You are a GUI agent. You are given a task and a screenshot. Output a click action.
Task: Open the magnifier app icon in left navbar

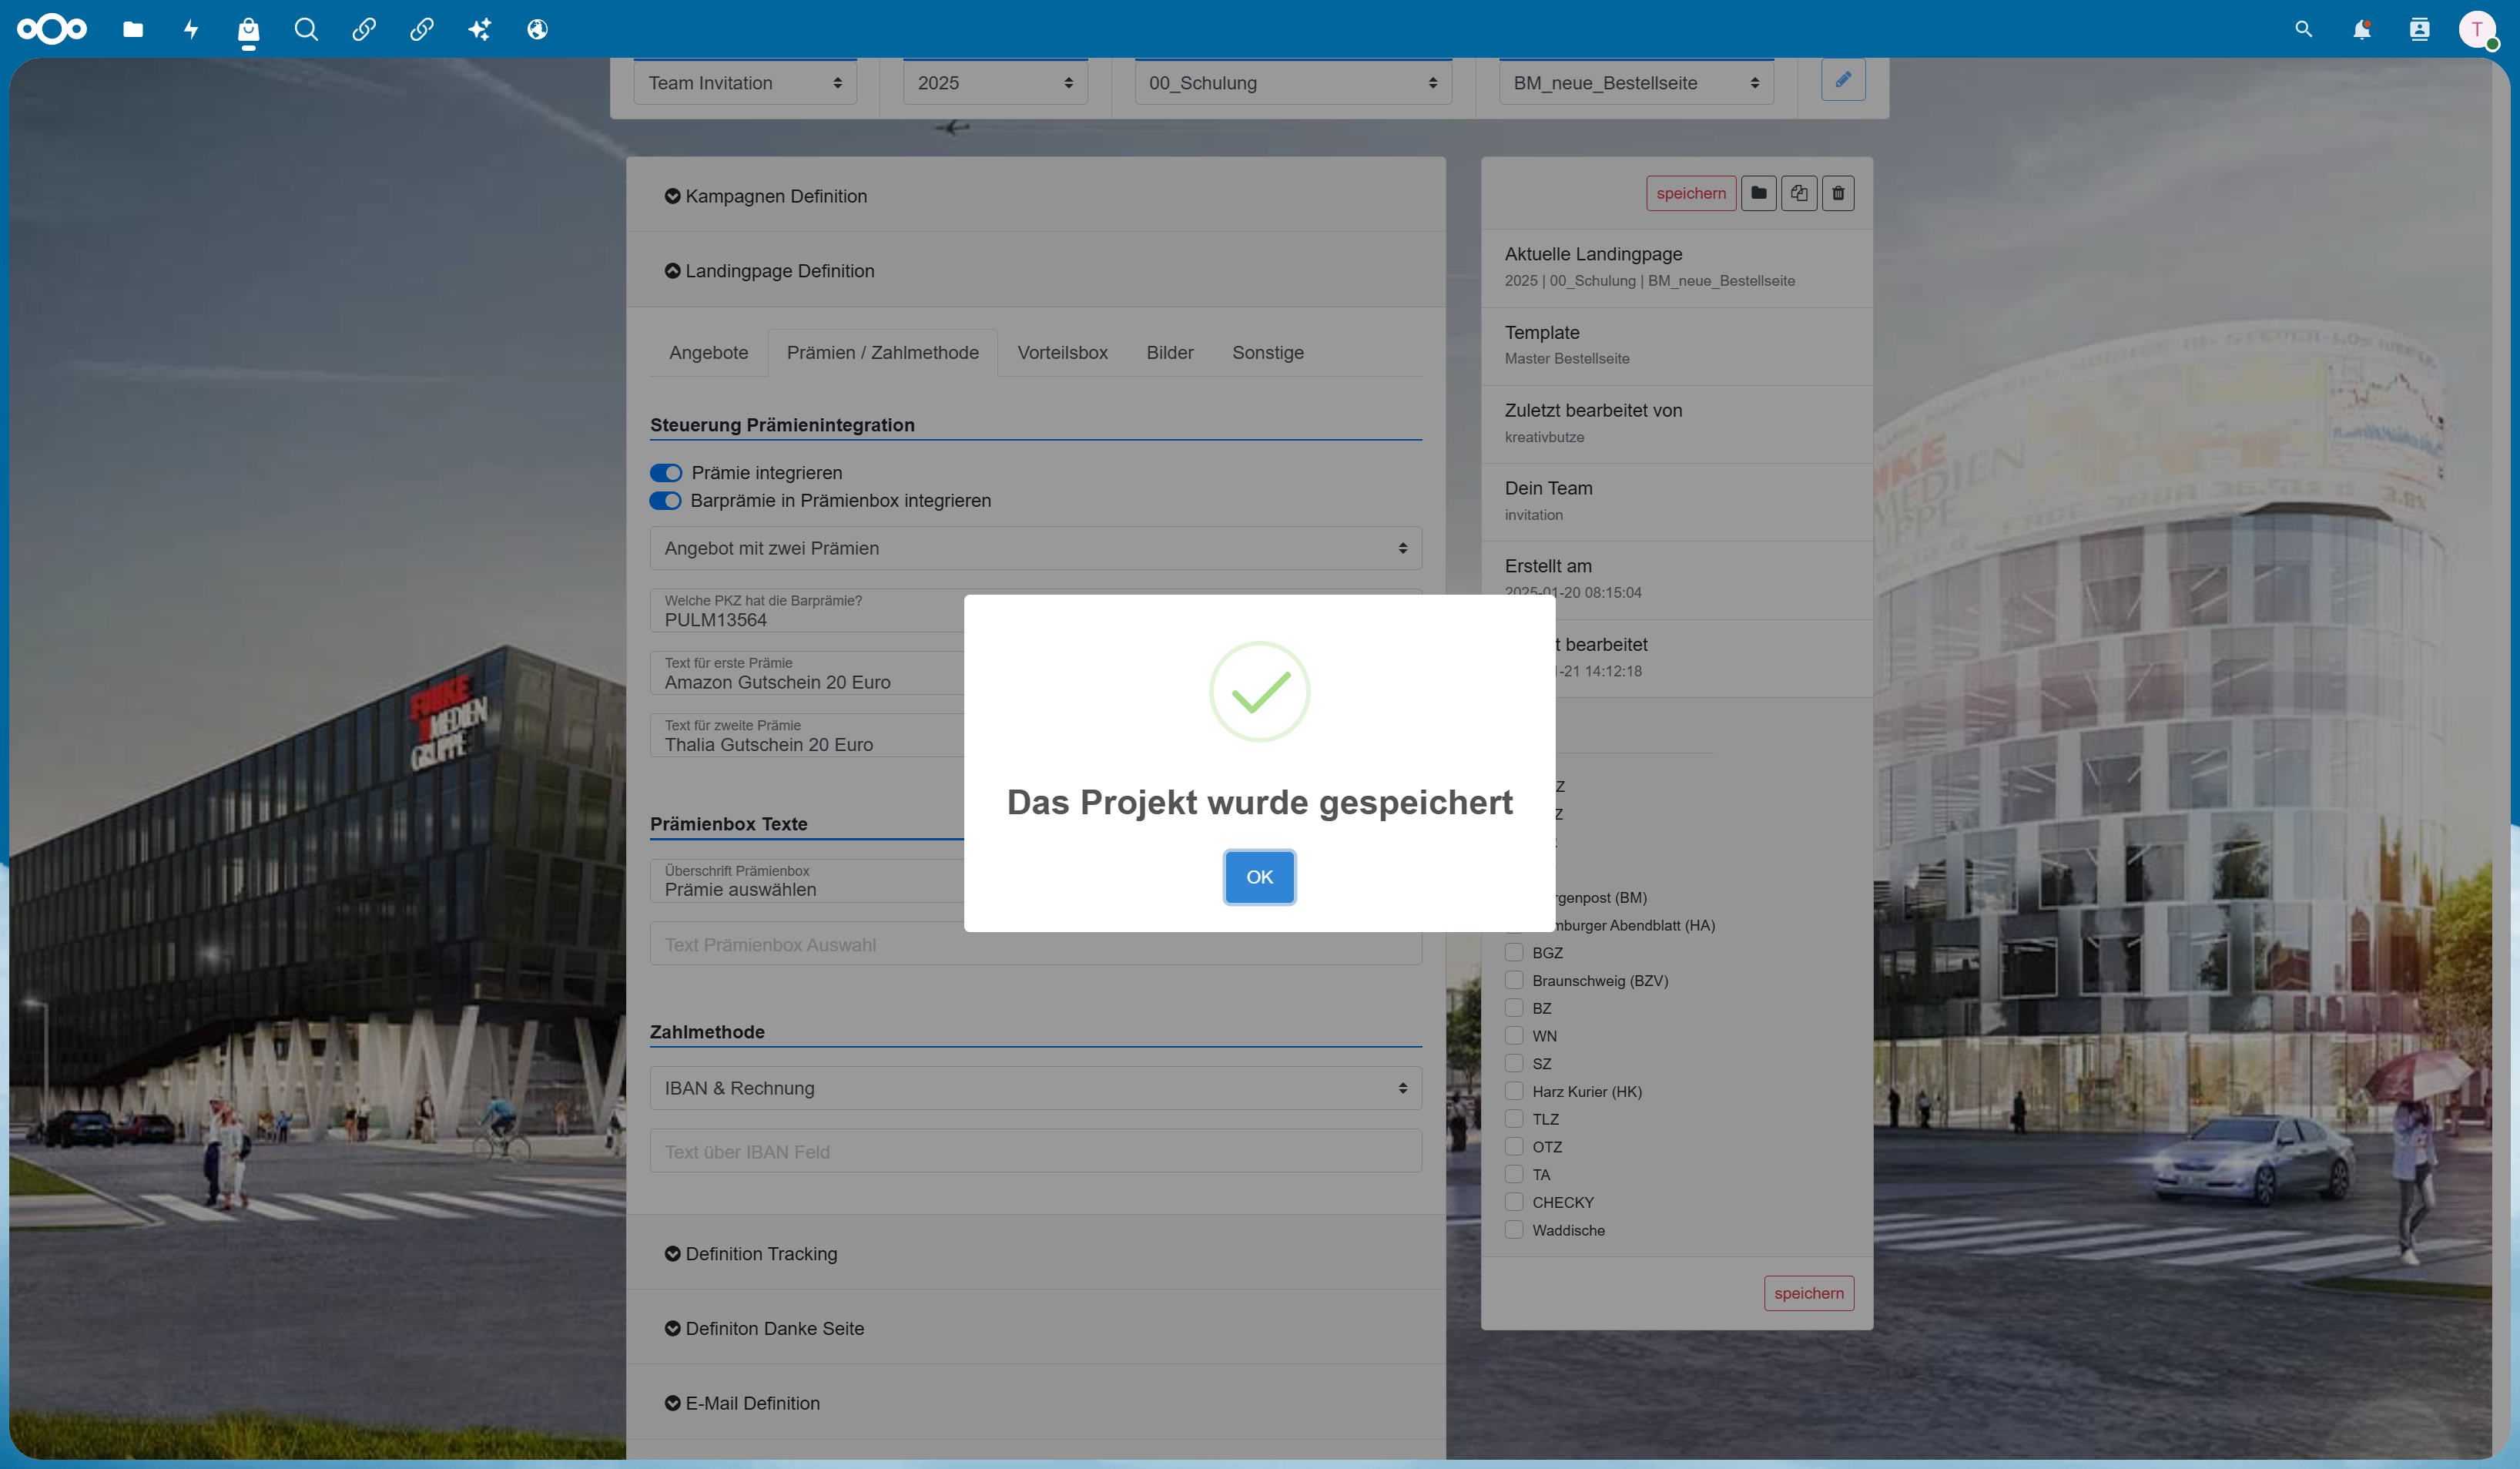point(306,29)
